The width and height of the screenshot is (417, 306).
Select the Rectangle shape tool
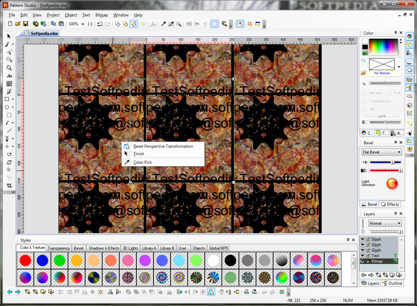point(7,99)
